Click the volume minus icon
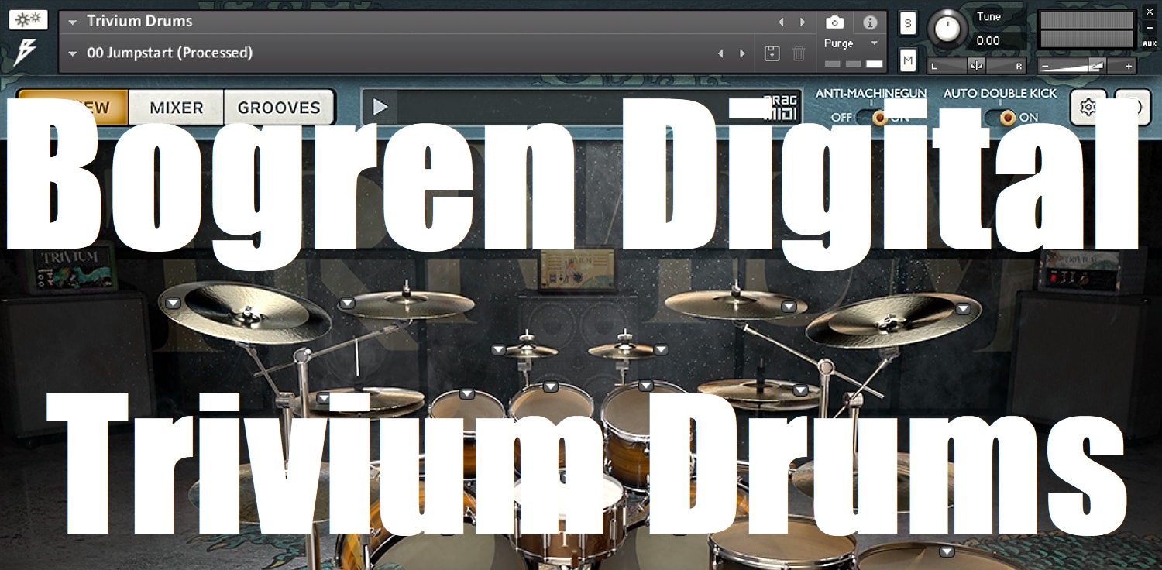The image size is (1162, 570). click(x=1045, y=67)
